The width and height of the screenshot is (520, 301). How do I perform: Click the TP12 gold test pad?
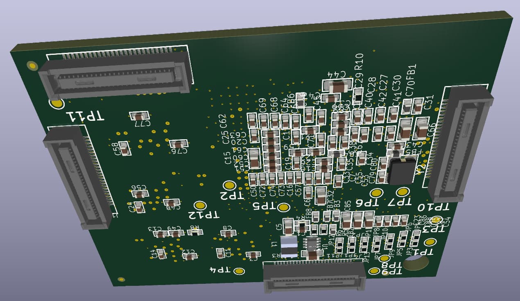coord(200,205)
